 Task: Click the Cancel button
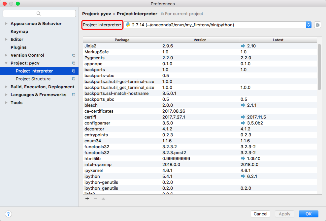click(x=260, y=214)
